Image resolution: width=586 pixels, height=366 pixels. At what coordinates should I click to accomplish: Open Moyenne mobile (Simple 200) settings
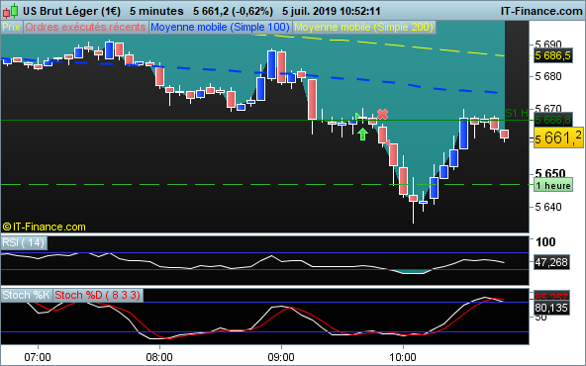(x=363, y=28)
